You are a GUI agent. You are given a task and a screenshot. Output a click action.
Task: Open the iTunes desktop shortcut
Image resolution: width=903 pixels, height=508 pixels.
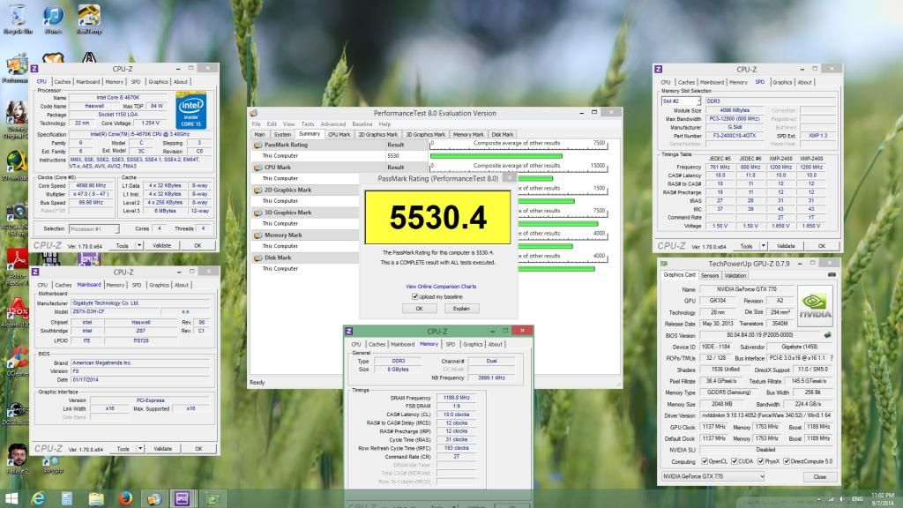point(53,19)
